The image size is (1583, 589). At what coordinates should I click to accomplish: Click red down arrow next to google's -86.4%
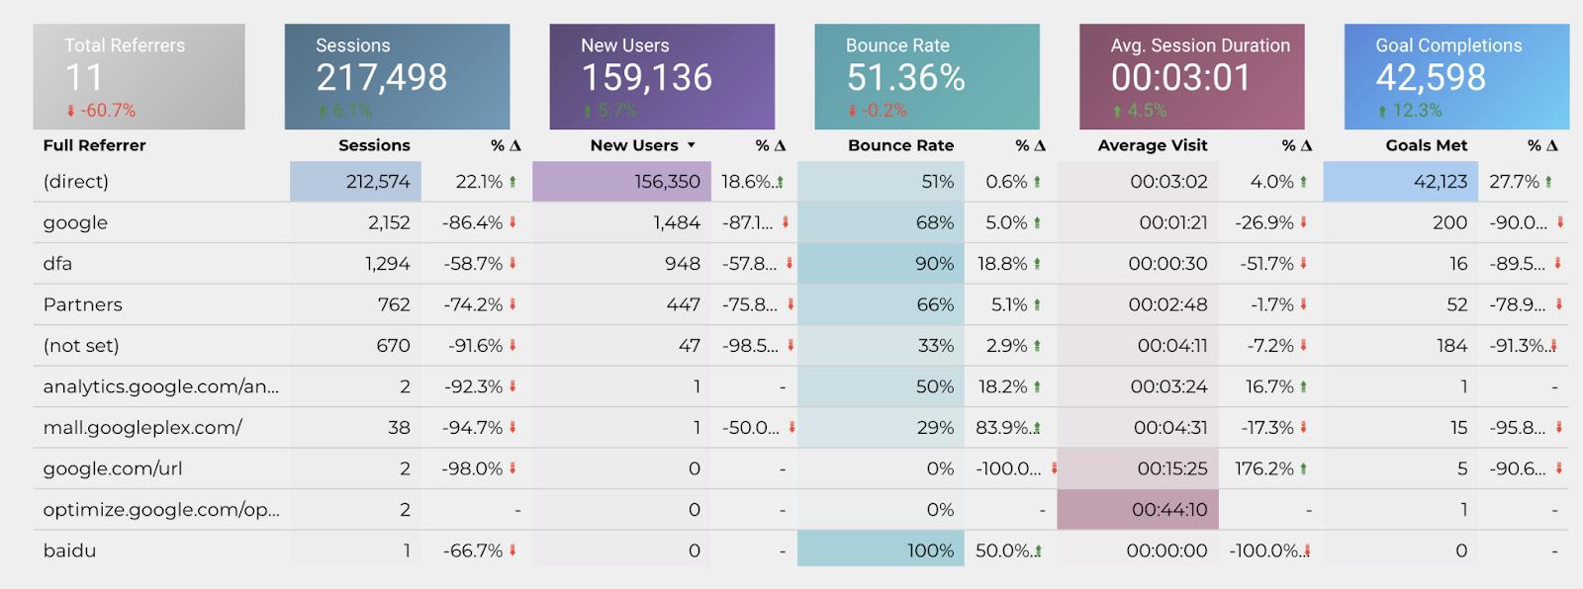click(512, 223)
